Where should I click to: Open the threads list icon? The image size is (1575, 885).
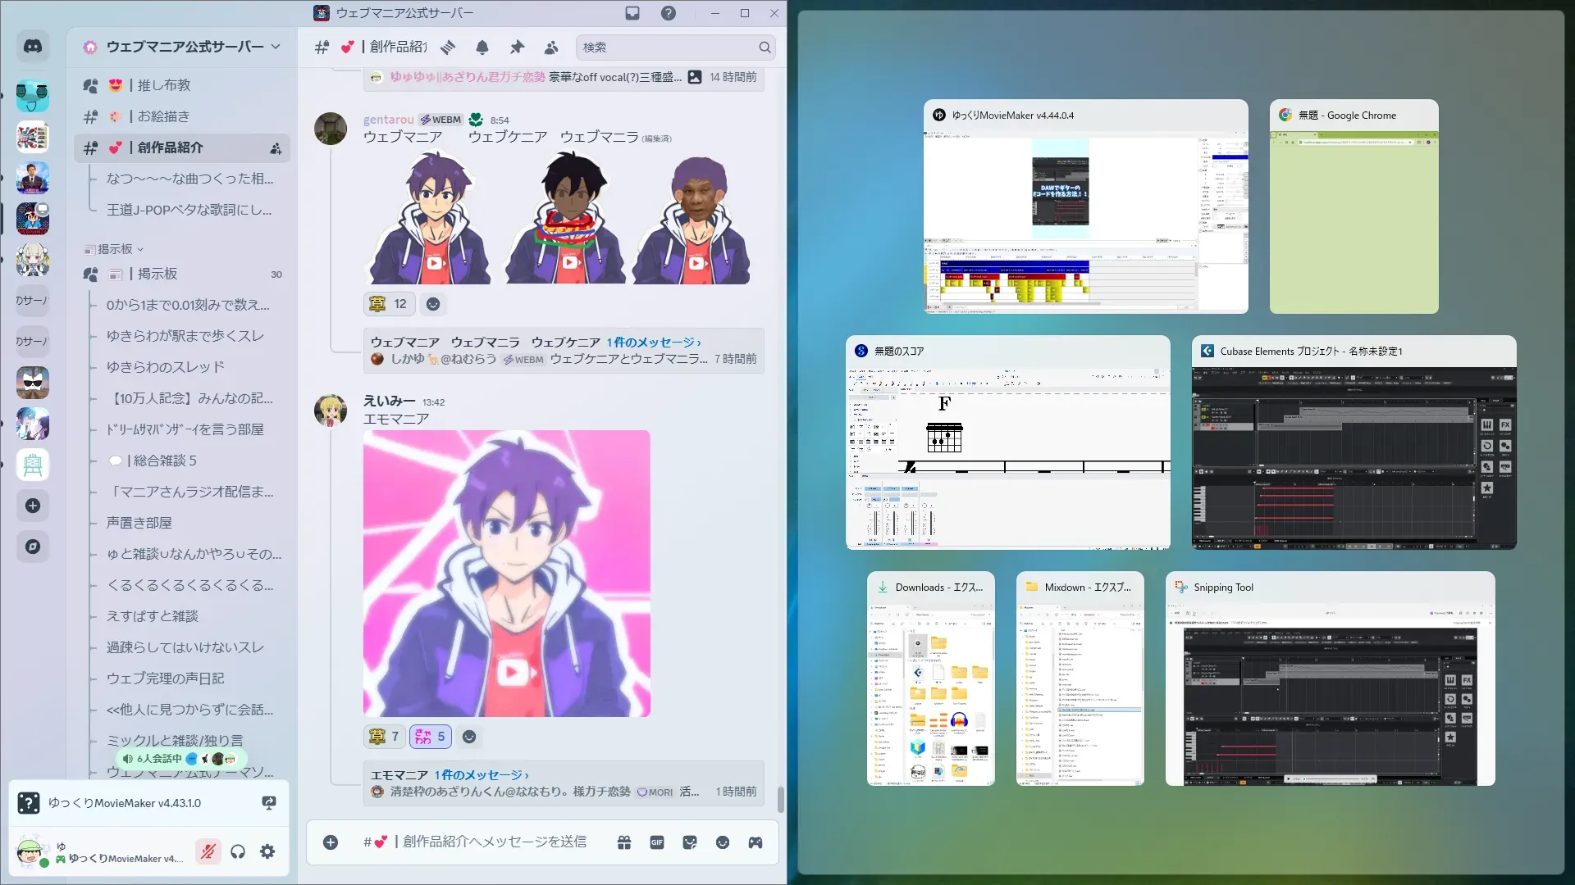448,48
